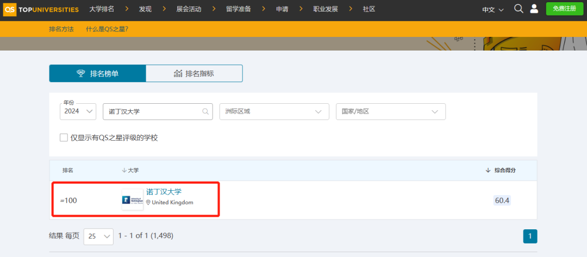Click the trophy icon on 排名榜单 tab

tap(81, 73)
